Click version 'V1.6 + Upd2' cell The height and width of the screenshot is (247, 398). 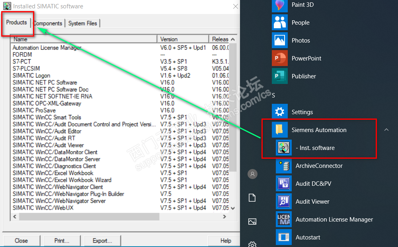pos(175,76)
